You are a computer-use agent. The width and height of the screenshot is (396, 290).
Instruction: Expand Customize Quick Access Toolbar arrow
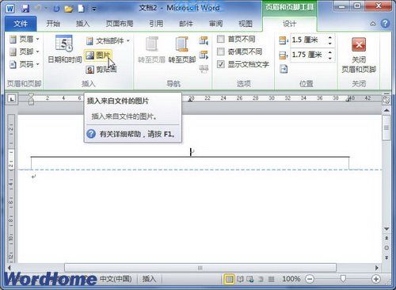[94, 9]
